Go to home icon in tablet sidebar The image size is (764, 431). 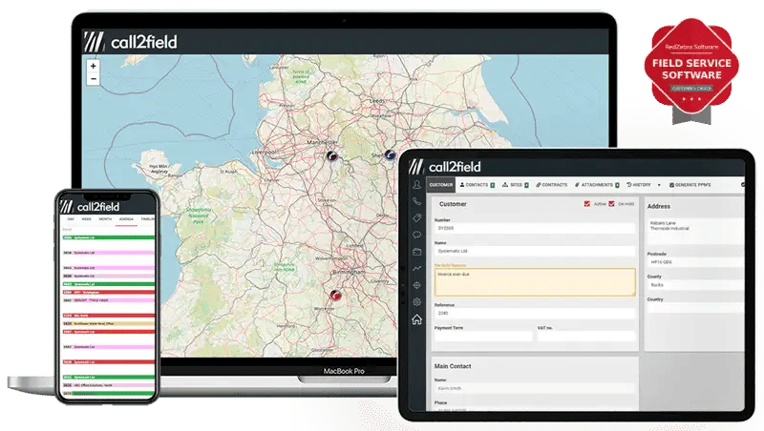tap(416, 319)
